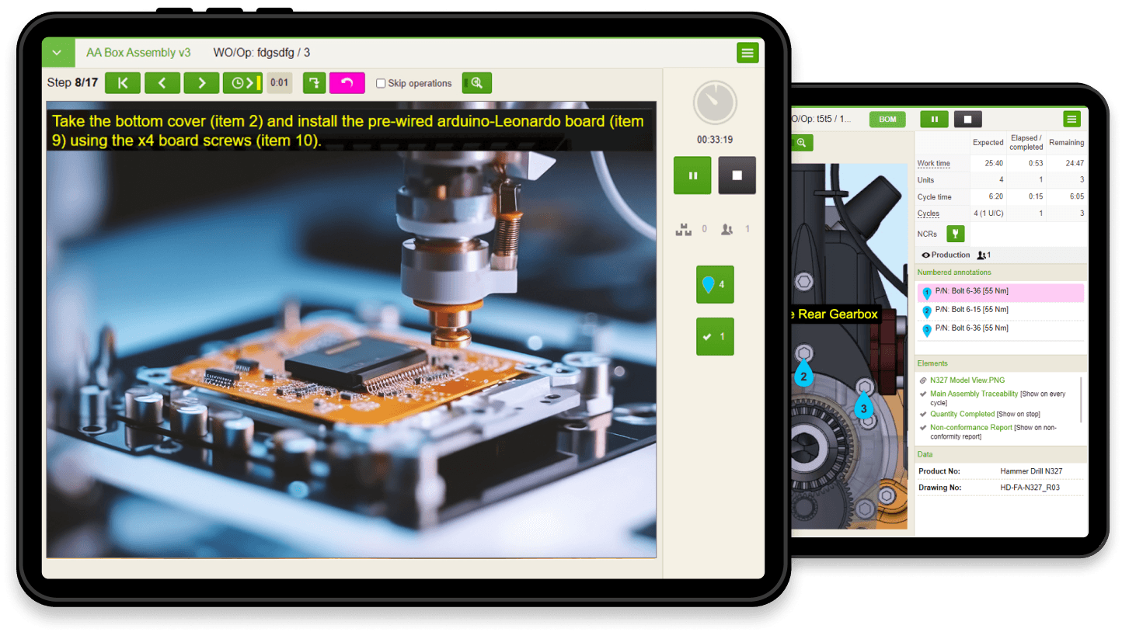Click the branch/jump operation icon
Image resolution: width=1122 pixels, height=632 pixels.
point(314,83)
